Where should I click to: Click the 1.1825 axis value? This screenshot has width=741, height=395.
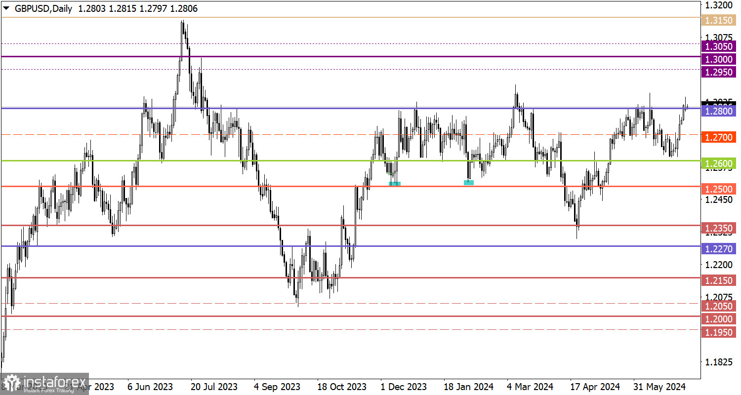(x=719, y=362)
